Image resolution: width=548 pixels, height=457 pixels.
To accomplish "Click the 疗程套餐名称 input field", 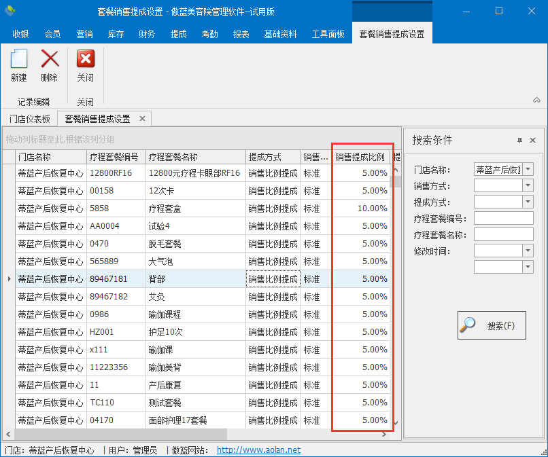I will pos(504,234).
